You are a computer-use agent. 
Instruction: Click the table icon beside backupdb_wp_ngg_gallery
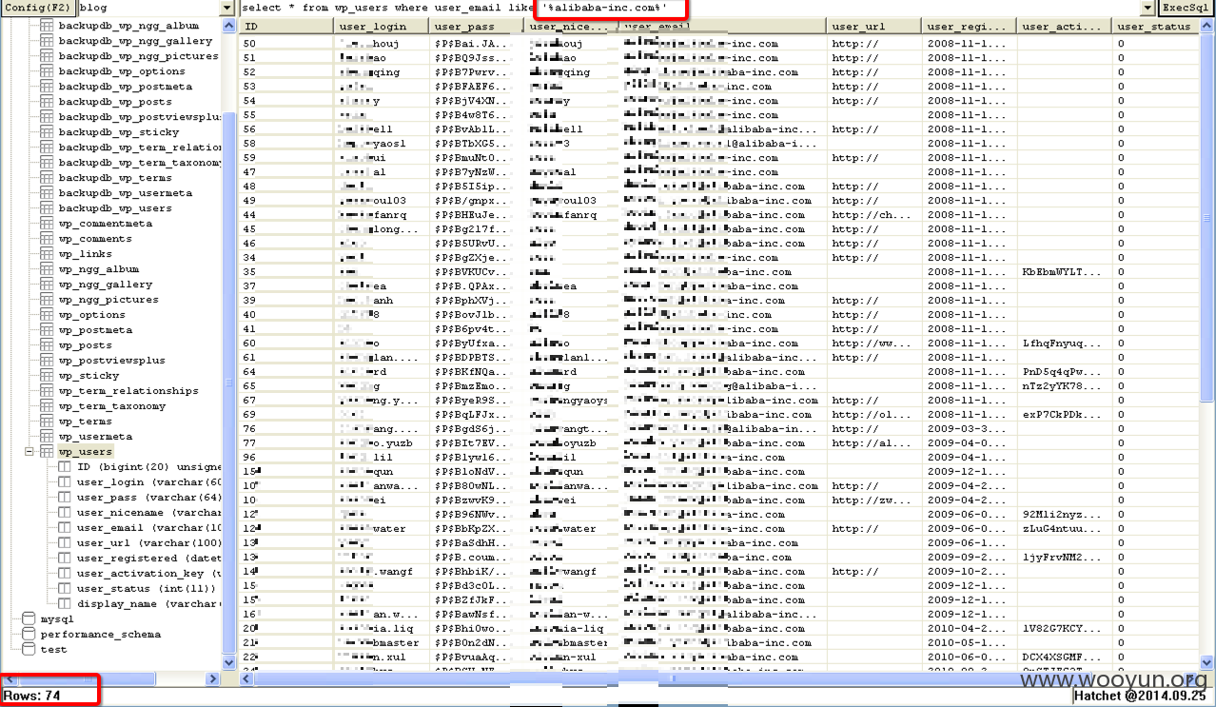point(47,41)
